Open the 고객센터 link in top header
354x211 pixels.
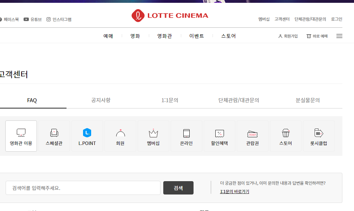[x=282, y=19]
